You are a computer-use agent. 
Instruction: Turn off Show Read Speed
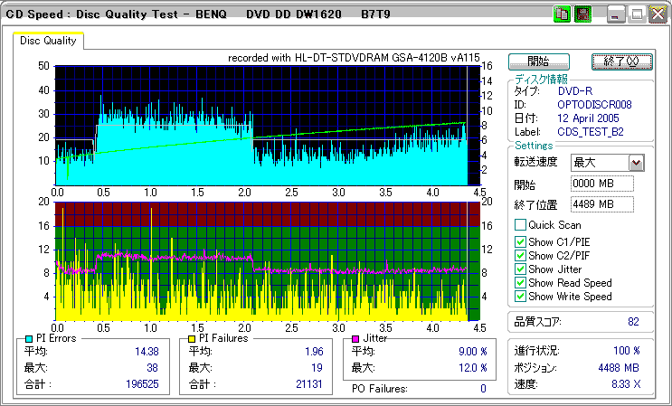[x=520, y=283]
